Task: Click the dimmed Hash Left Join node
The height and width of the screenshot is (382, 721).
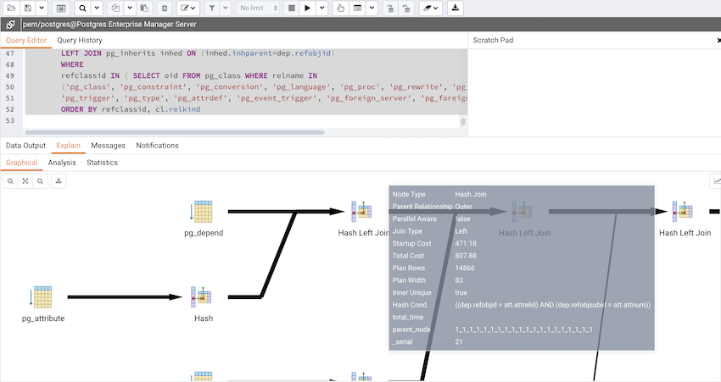Action: (x=522, y=212)
